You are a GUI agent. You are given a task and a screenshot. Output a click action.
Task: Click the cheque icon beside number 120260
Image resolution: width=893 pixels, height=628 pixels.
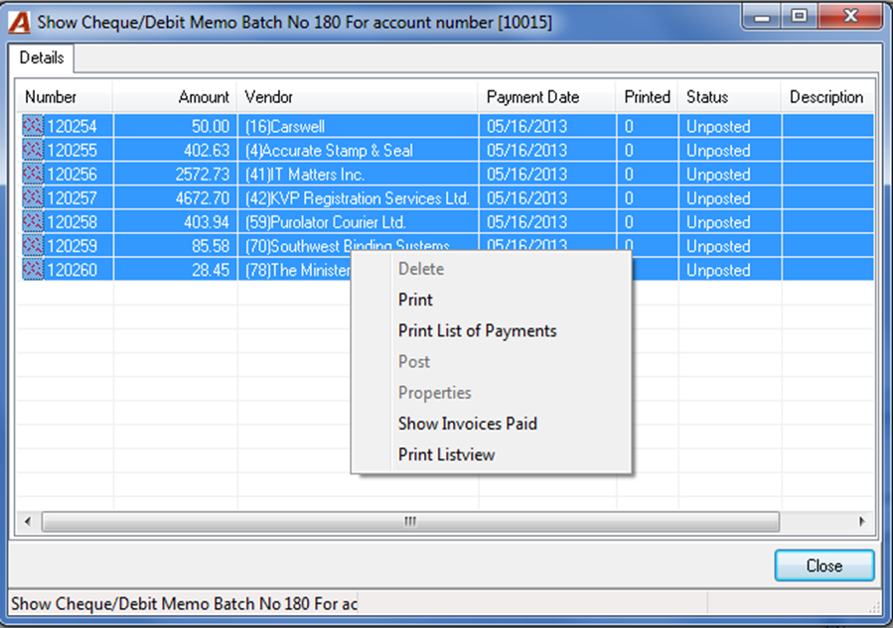(x=33, y=269)
